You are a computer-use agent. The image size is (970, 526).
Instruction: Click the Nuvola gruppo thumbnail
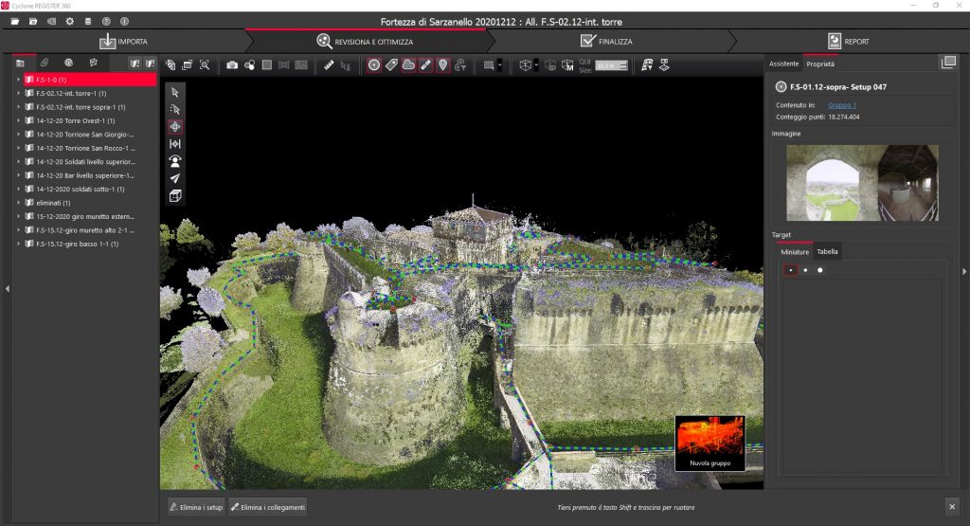click(x=710, y=444)
